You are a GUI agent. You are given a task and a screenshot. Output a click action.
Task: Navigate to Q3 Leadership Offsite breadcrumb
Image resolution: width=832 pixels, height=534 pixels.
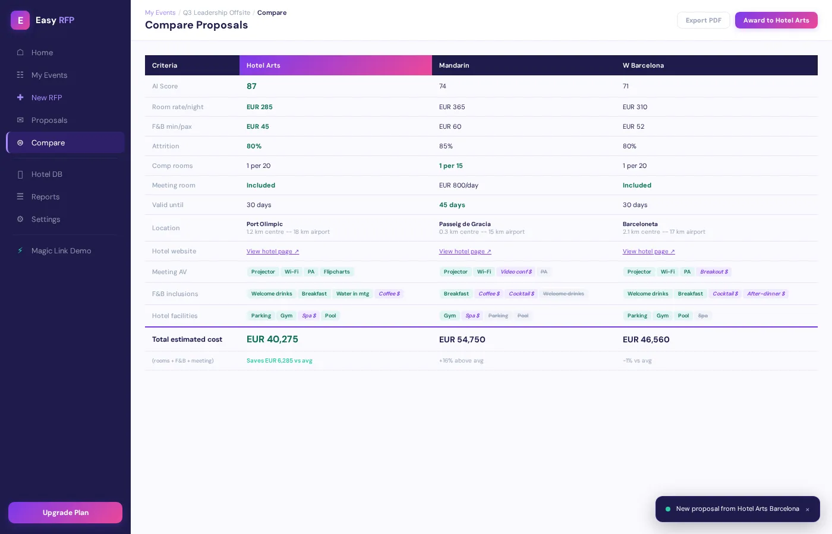[216, 12]
